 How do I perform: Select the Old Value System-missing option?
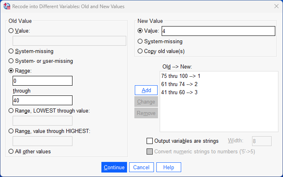coord(11,51)
